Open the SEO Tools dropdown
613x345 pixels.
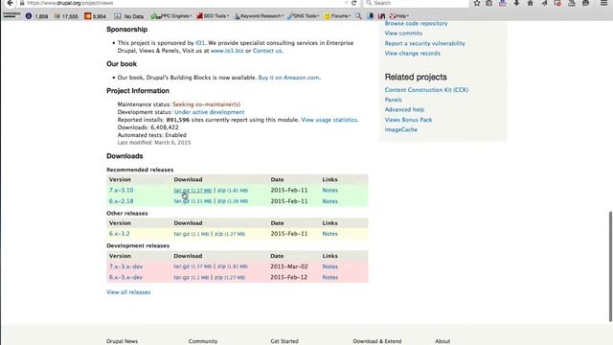(x=213, y=16)
